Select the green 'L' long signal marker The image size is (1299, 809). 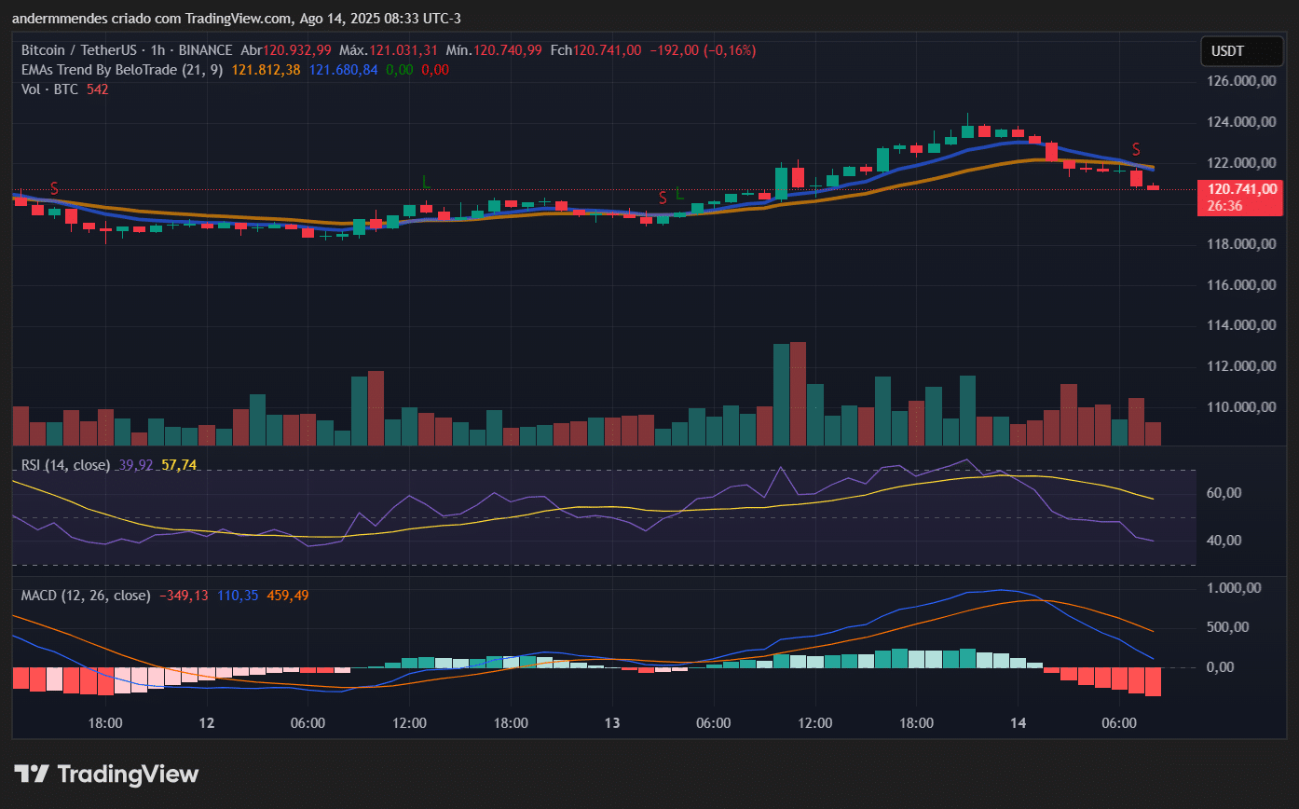[426, 183]
